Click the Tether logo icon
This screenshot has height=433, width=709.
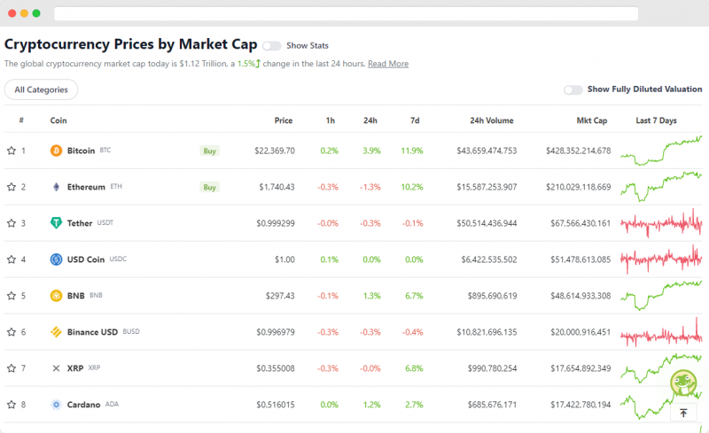(x=56, y=223)
